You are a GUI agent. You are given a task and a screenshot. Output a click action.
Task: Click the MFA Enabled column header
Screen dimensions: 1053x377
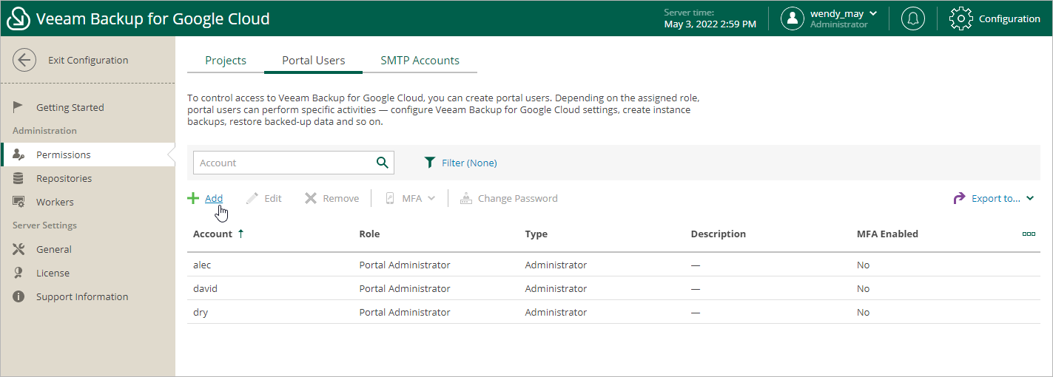tap(887, 234)
